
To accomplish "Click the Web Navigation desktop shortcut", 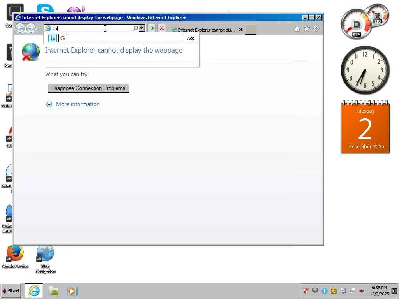I will tap(45, 259).
